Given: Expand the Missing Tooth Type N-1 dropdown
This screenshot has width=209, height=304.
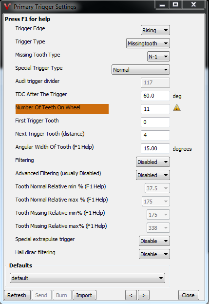Looking at the screenshot, I should click(158, 57).
